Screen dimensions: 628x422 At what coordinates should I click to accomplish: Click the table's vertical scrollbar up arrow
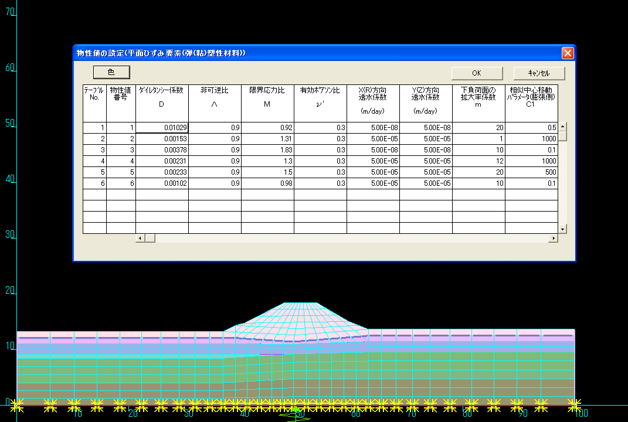point(562,126)
